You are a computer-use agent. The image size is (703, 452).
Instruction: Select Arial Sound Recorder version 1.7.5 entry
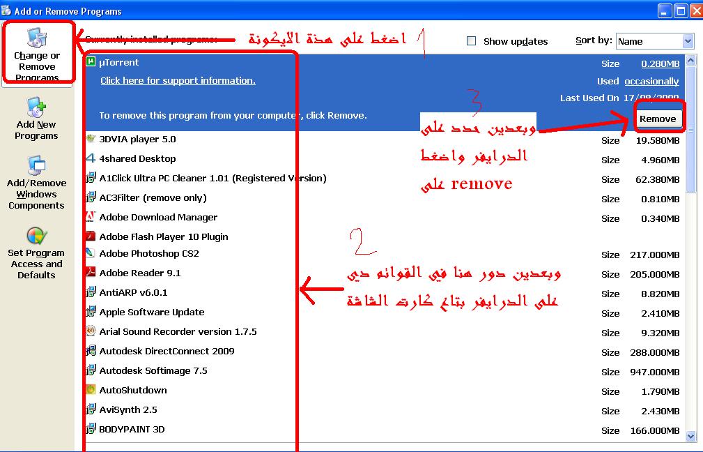click(385, 332)
